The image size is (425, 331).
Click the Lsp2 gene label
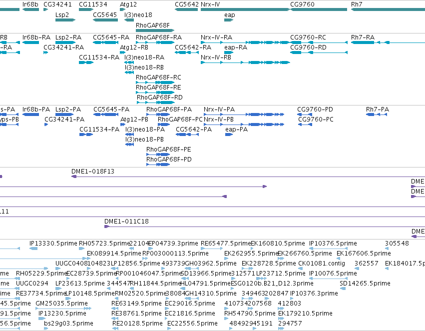(x=62, y=14)
